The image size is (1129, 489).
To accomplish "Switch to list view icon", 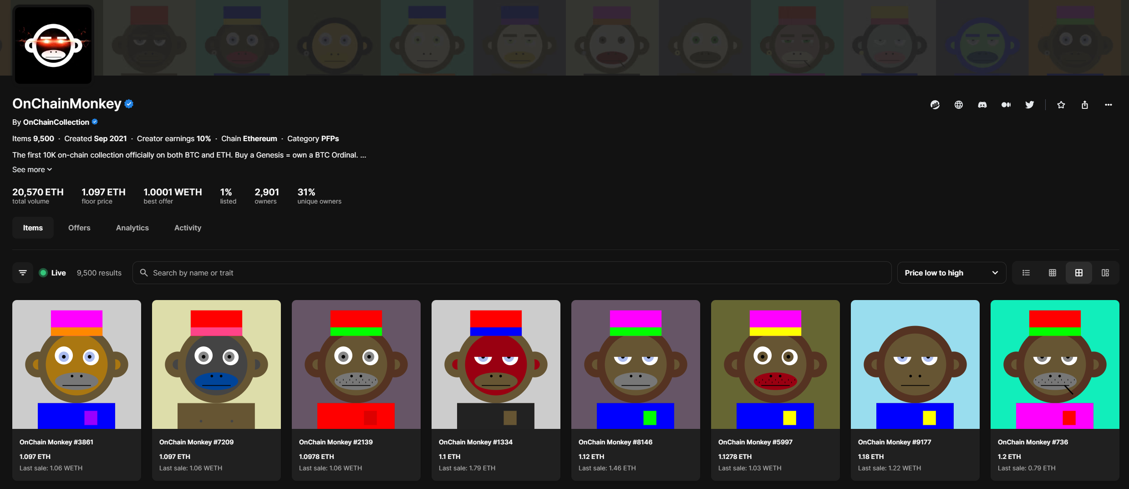I will tap(1026, 273).
